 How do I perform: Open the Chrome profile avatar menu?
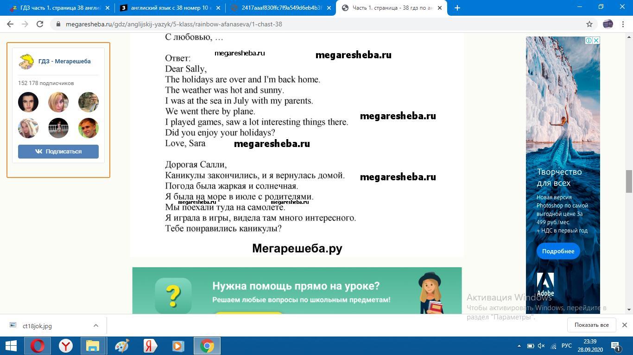click(x=608, y=24)
